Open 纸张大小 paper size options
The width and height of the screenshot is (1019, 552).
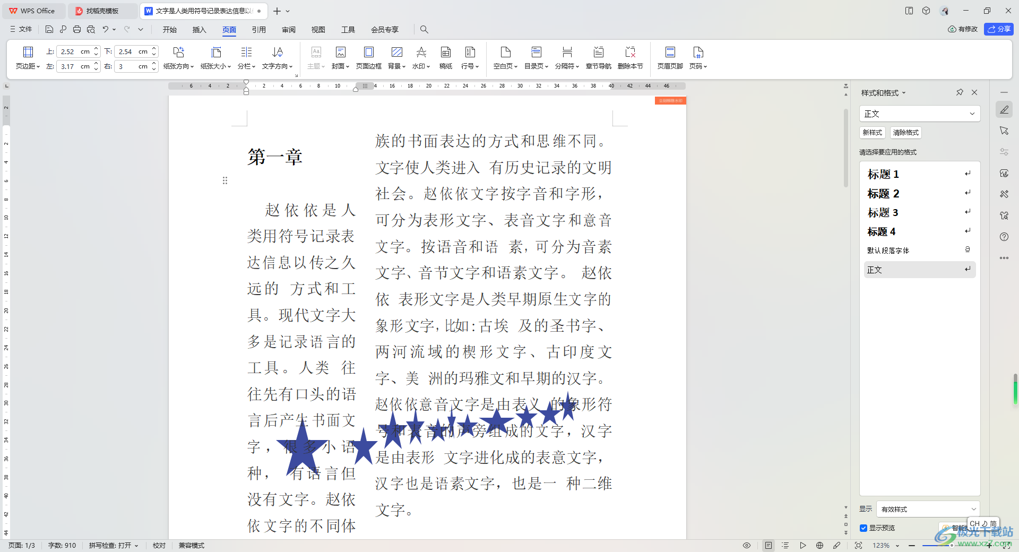click(x=215, y=58)
